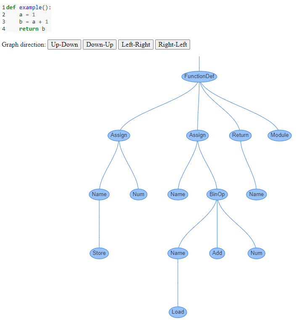The height and width of the screenshot is (320, 299).
Task: Click the Add operator node
Action: coord(217,253)
